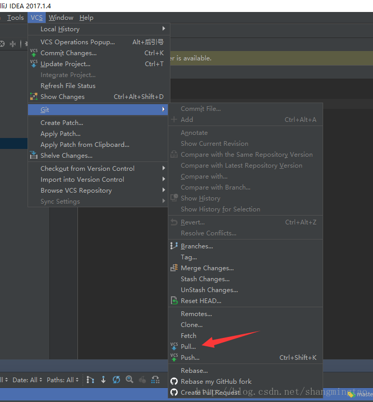The width and height of the screenshot is (373, 402).
Task: Click the magnifier search icon in log toolbar
Action: [129, 380]
